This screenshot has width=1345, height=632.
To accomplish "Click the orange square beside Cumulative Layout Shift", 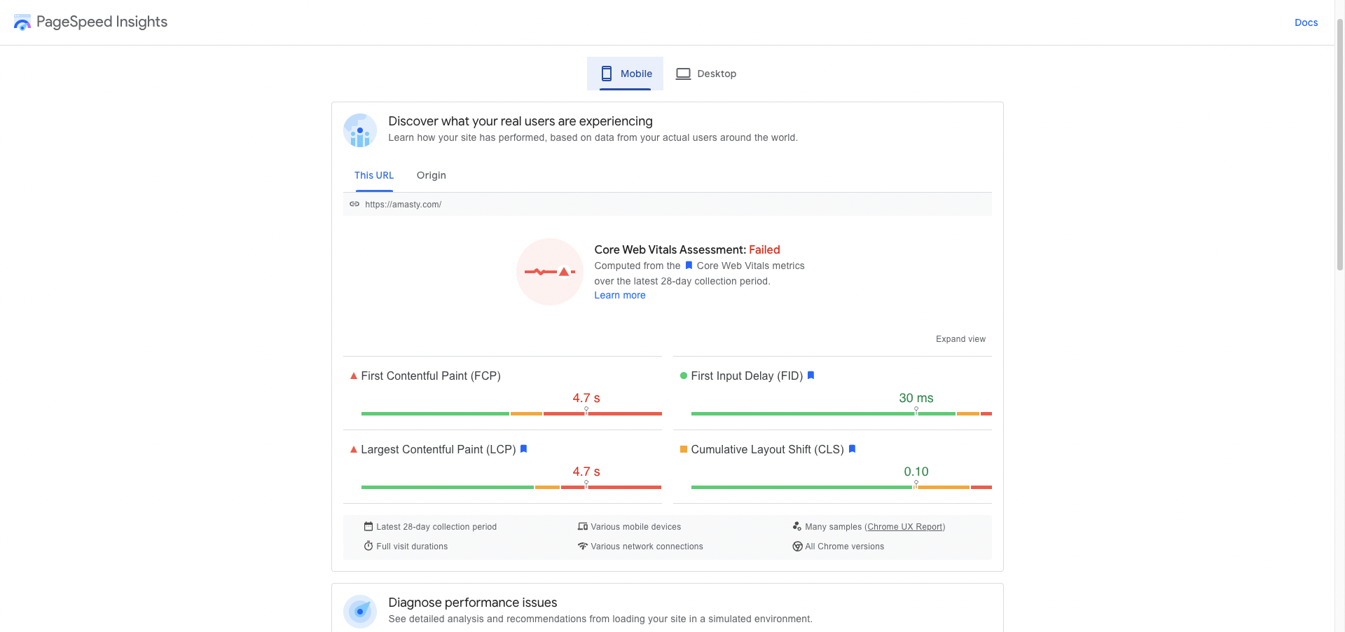I will point(684,449).
